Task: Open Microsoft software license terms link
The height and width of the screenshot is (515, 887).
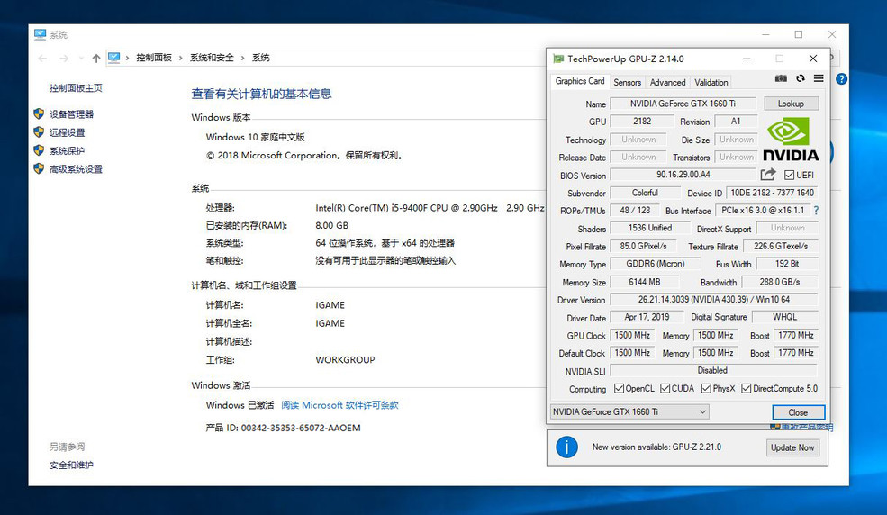Action: [340, 405]
